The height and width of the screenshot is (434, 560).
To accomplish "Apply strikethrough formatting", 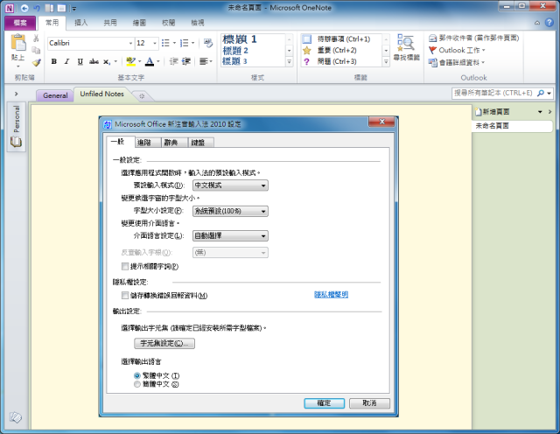I will point(94,61).
